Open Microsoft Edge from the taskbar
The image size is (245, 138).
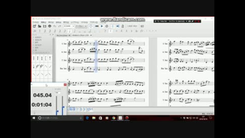click(x=87, y=118)
